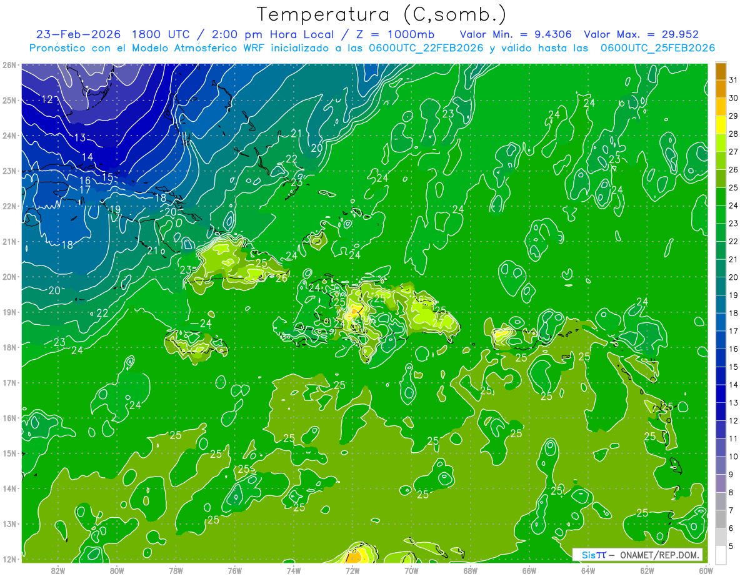750x579 pixels.
Task: Click "Modelo Atmósferico WRF" in the subtitle
Action: pyautogui.click(x=187, y=48)
